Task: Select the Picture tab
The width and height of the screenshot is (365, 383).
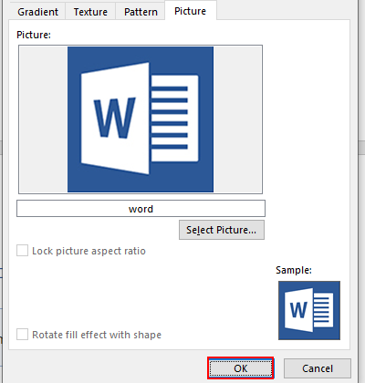Action: (x=191, y=11)
